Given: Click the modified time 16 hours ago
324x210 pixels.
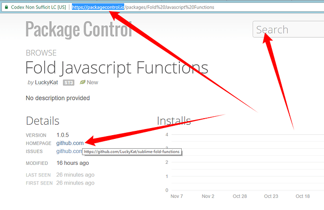Looking at the screenshot, I should [x=72, y=163].
